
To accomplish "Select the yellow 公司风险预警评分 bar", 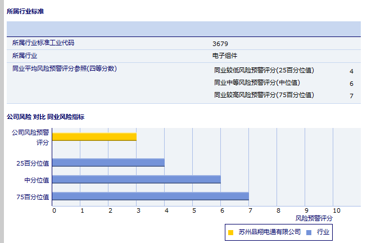I will tap(94, 136).
